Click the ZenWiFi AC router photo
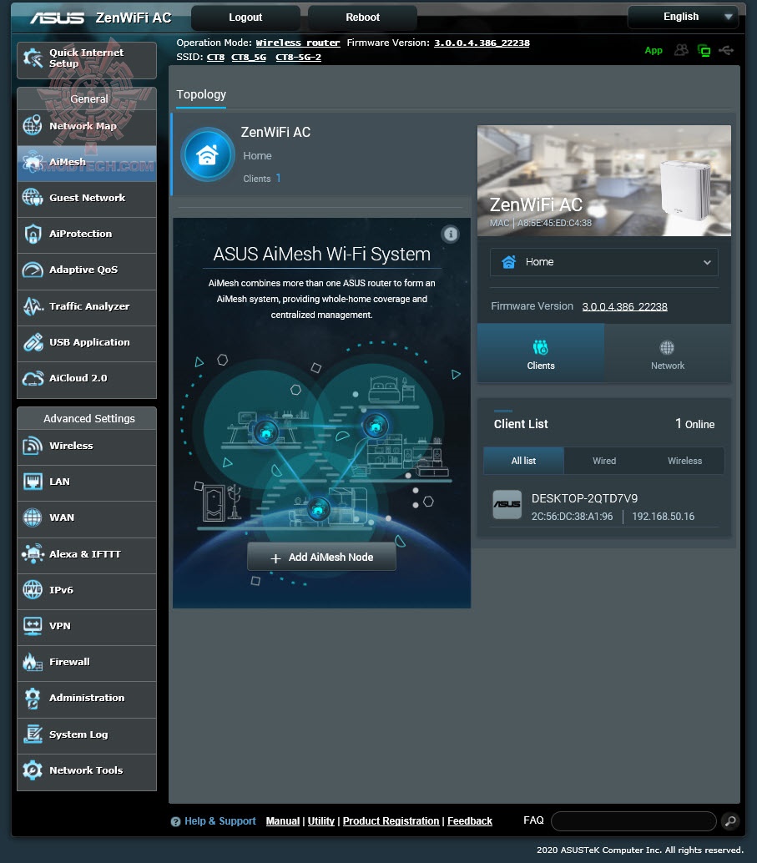The height and width of the screenshot is (863, 757). pyautogui.click(x=604, y=180)
